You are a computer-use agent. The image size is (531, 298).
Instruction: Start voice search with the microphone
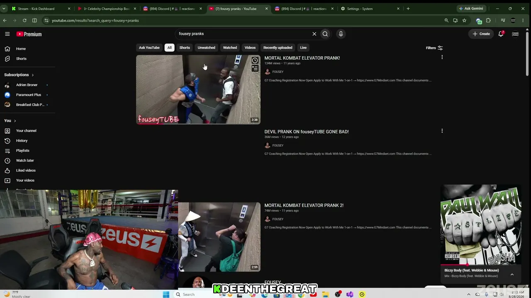pyautogui.click(x=341, y=34)
